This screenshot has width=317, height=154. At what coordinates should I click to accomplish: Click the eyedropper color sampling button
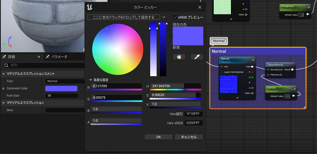(x=197, y=57)
